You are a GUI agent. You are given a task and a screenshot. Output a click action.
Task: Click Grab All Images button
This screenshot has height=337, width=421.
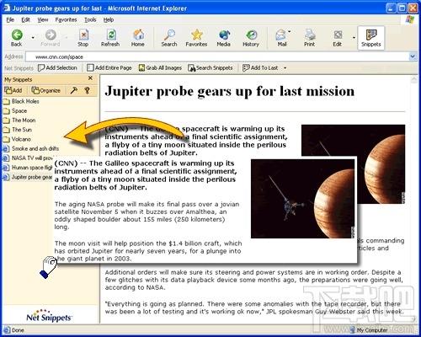point(160,67)
